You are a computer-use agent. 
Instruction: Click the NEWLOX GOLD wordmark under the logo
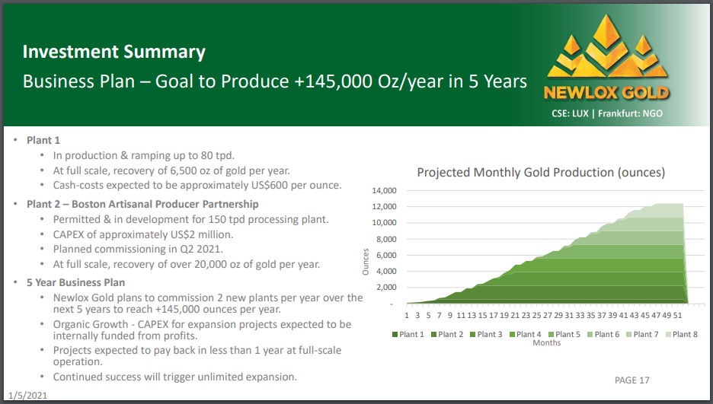(606, 94)
